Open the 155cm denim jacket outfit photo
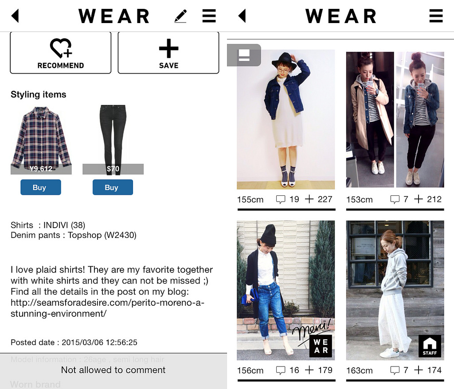The width and height of the screenshot is (454, 389). (286, 119)
